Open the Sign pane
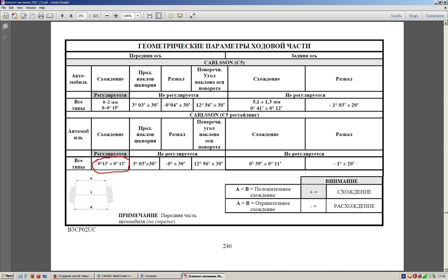The width and height of the screenshot is (448, 280). 413,16
